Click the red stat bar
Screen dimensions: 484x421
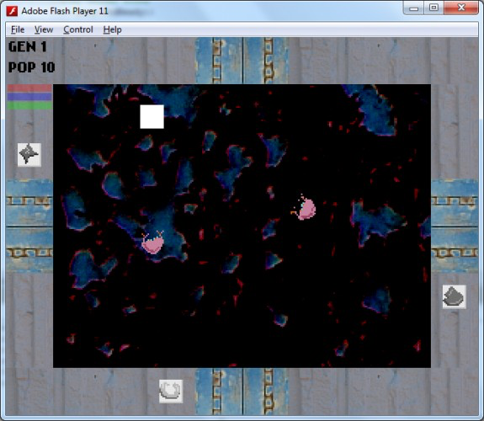(x=29, y=88)
